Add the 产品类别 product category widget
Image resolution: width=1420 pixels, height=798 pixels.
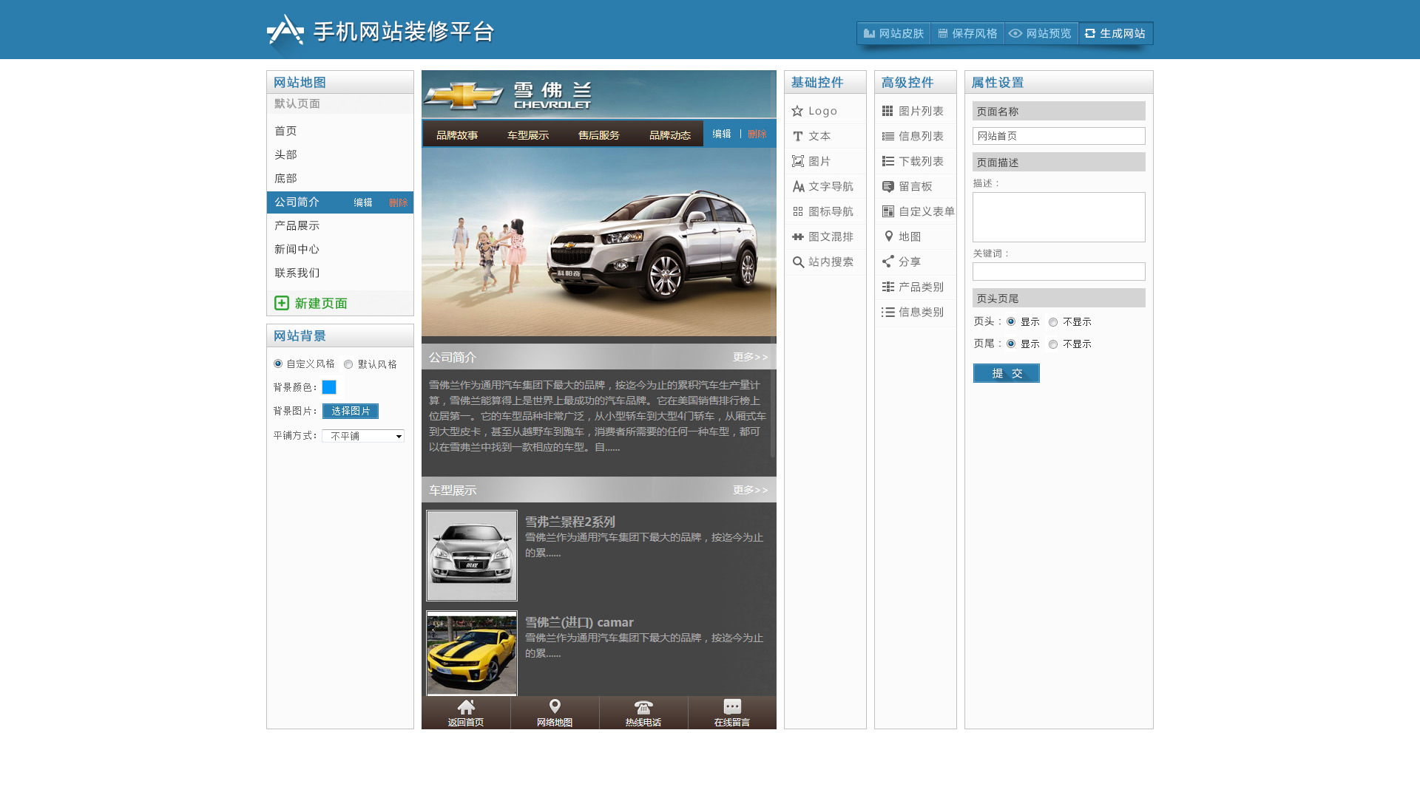pyautogui.click(x=915, y=287)
